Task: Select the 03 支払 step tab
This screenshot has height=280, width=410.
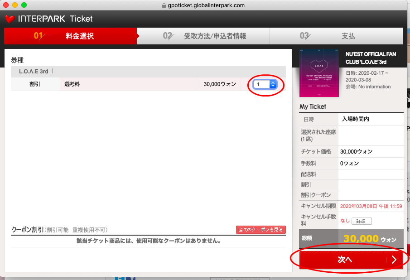Action: (x=336, y=36)
